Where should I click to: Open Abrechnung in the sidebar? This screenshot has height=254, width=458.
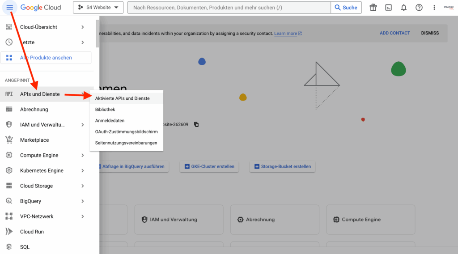(x=47, y=109)
